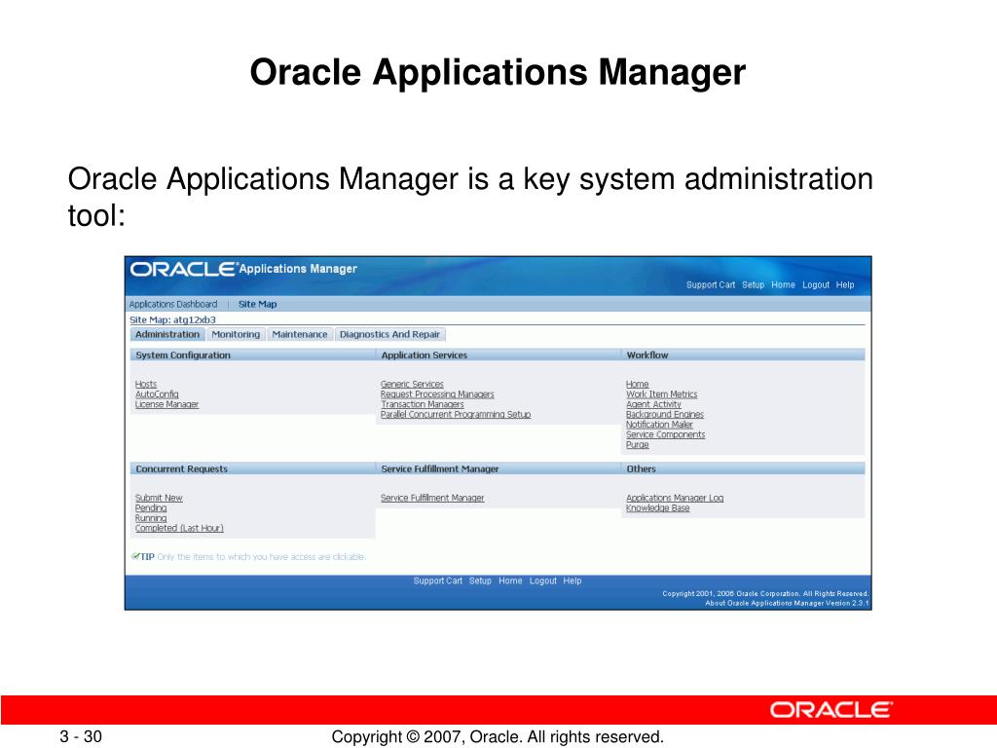Click Setup in the top header
Screen dimensions: 997x748
click(753, 285)
